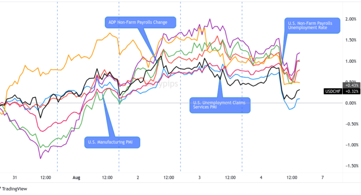Click the 1.50% price scale label

350,40
